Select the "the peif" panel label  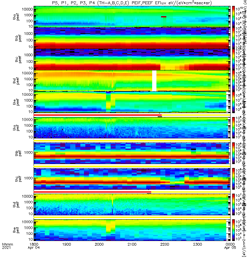coord(16,230)
